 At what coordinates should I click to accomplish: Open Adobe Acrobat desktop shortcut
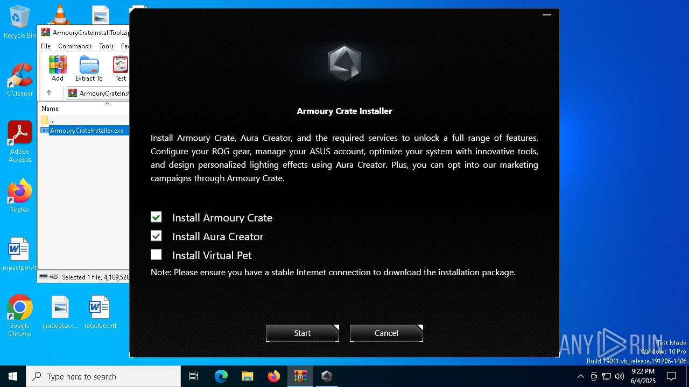[x=20, y=142]
